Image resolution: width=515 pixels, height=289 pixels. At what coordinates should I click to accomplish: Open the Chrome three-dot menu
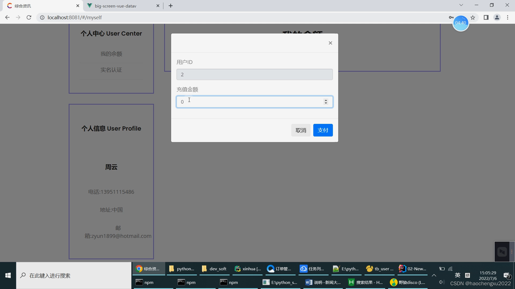point(507,17)
